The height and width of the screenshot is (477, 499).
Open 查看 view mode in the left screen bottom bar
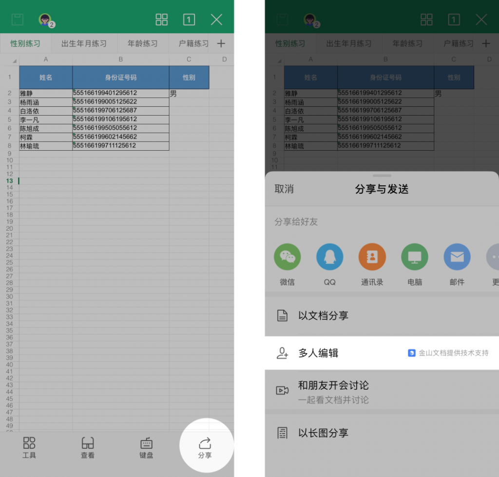click(x=88, y=447)
